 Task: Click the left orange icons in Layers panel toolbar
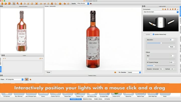click(x=4, y=58)
